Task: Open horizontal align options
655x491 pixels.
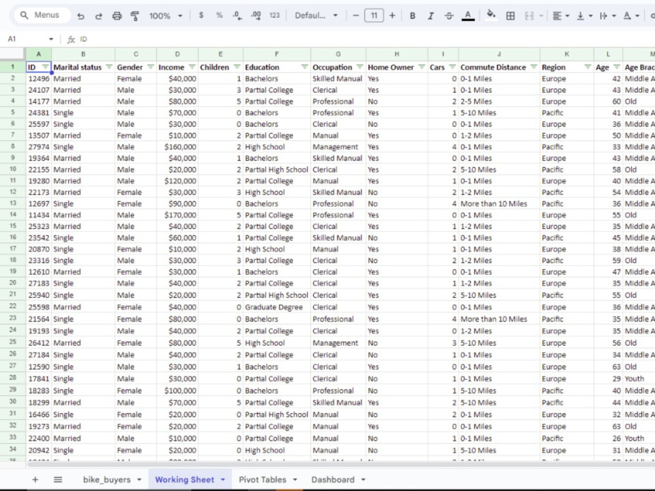Action: 561,16
